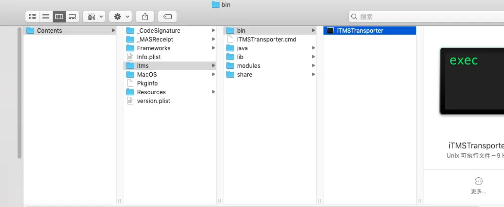The width and height of the screenshot is (504, 207).
Task: Click the Share toolbar button
Action: (145, 17)
